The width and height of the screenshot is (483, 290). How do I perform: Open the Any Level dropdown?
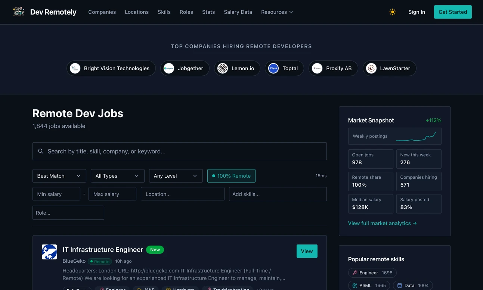coord(176,176)
